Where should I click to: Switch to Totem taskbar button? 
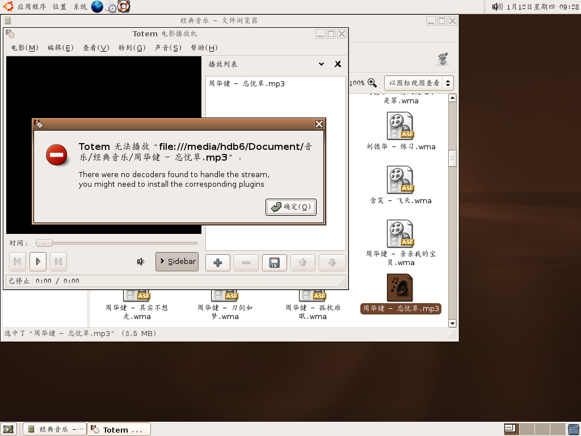(x=119, y=429)
